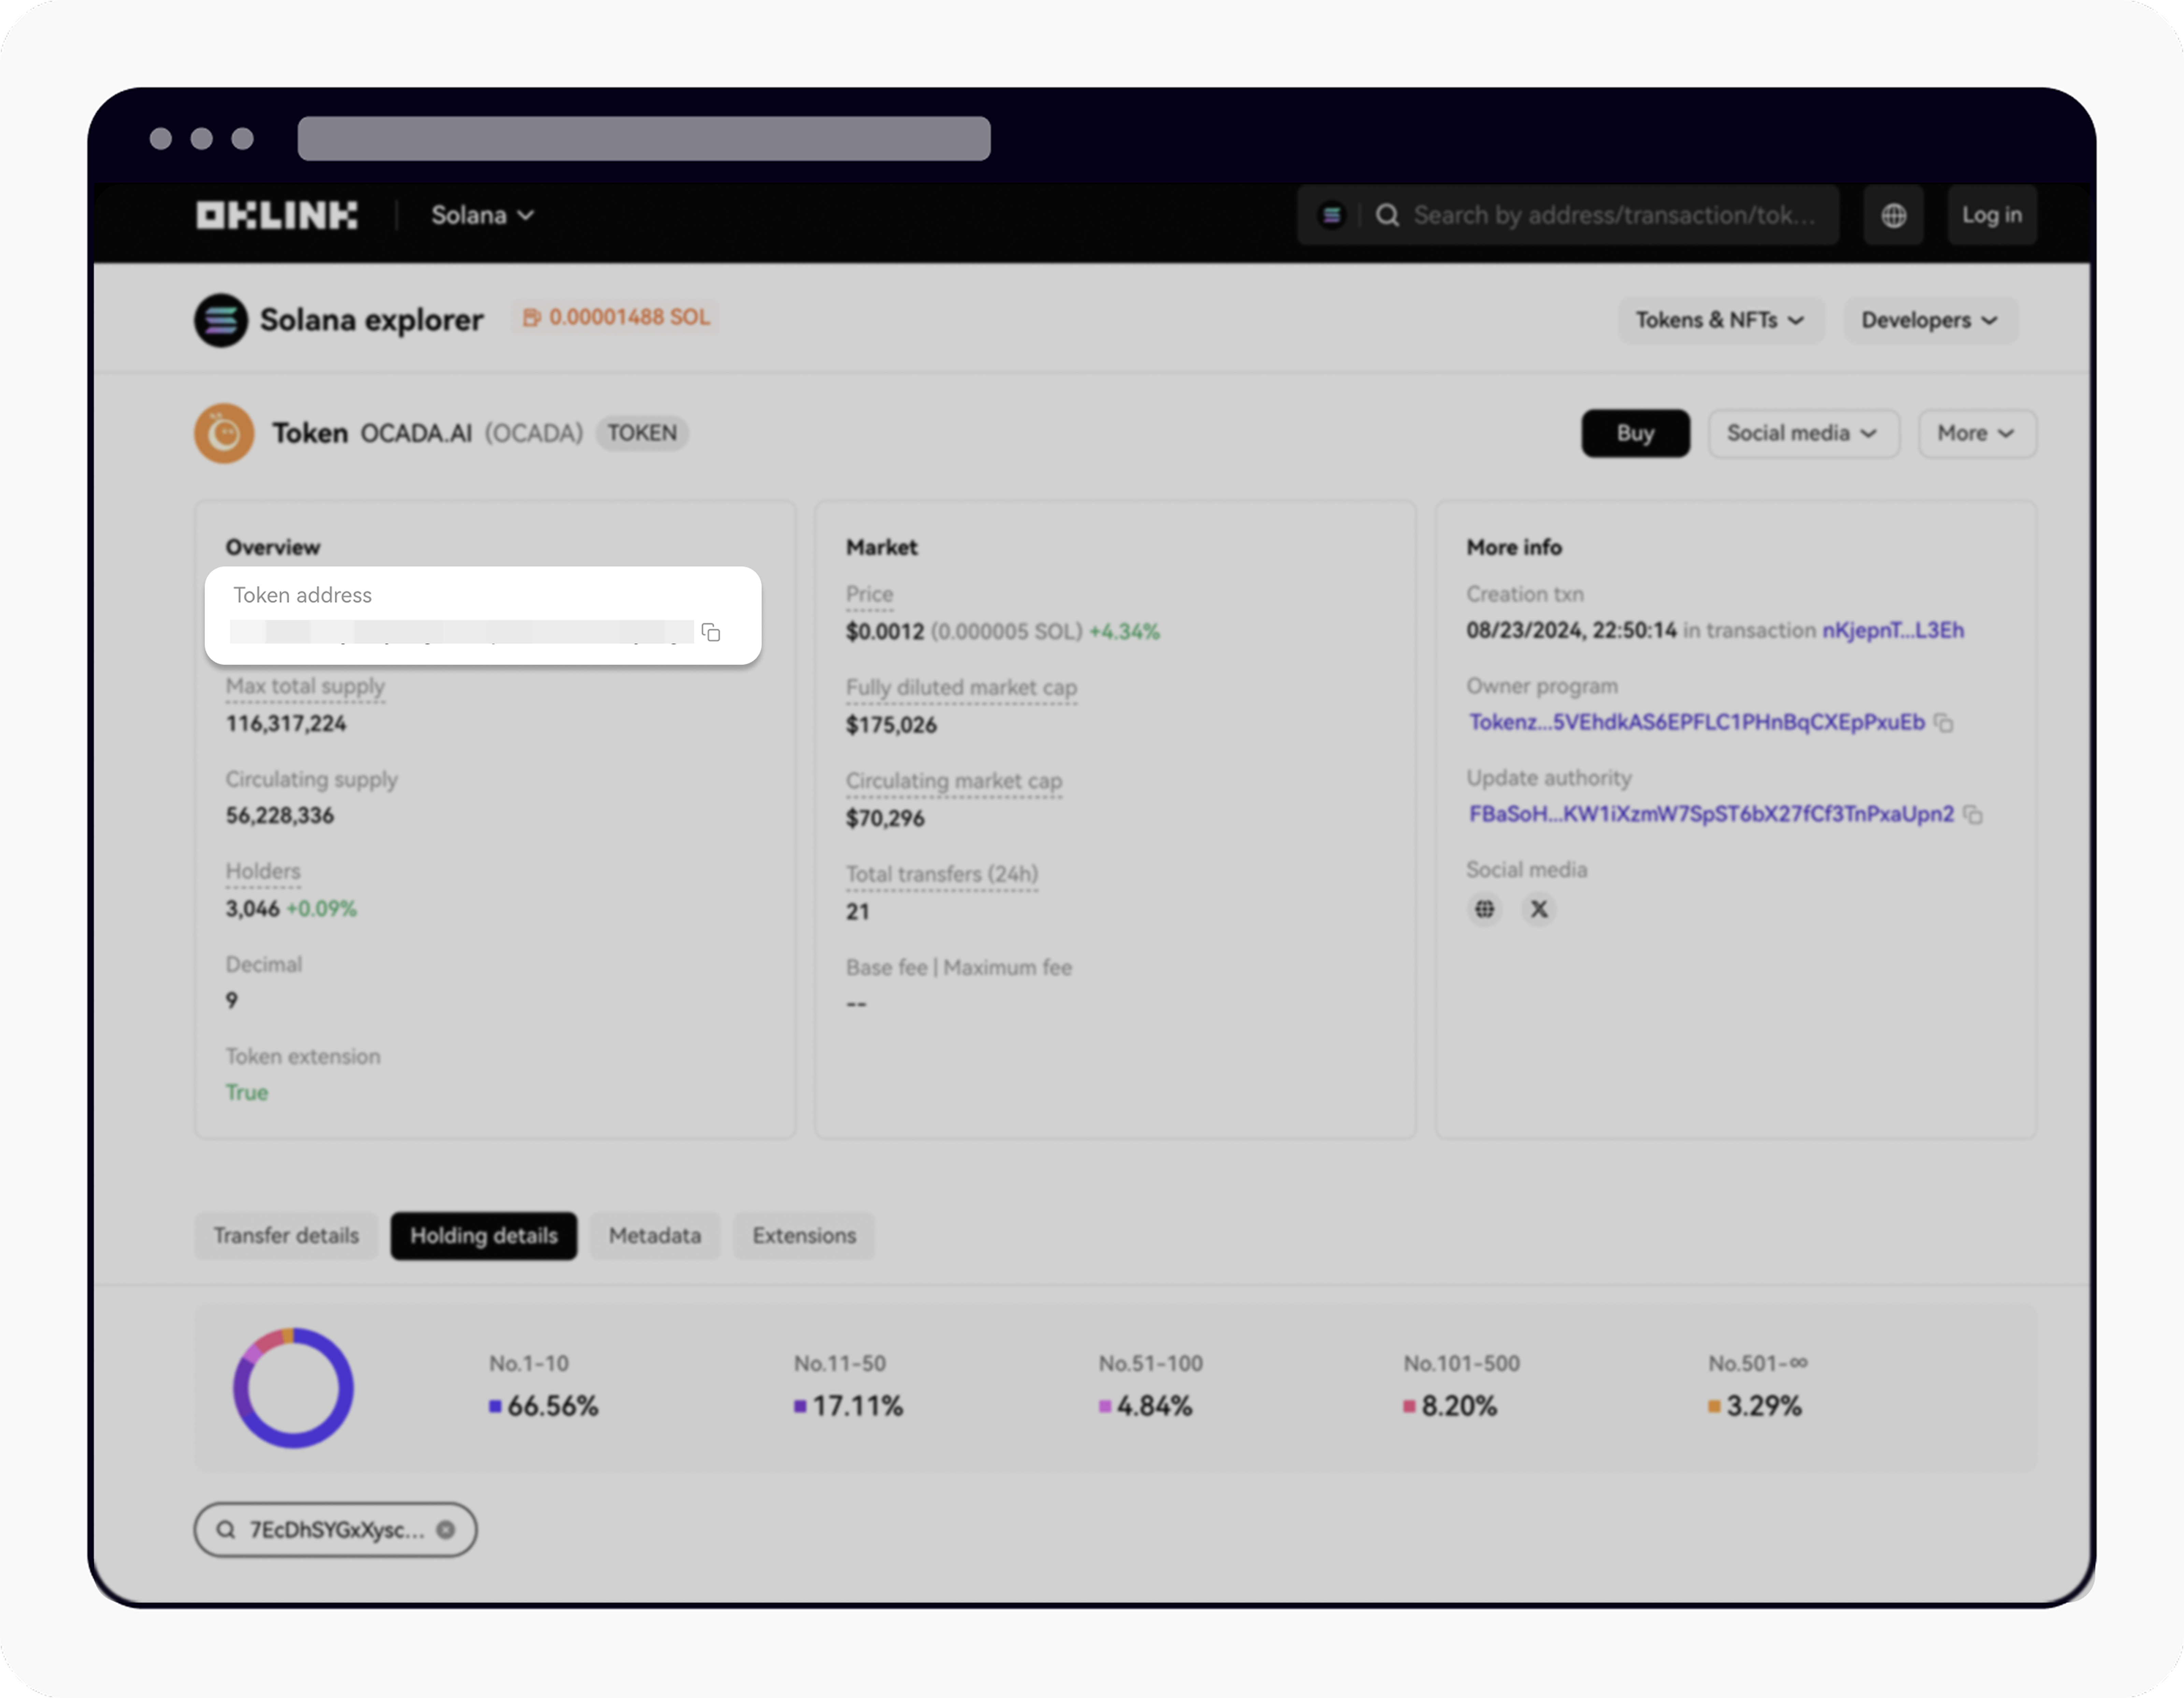The image size is (2184, 1698).
Task: Click the globe language icon in header
Action: click(1893, 215)
